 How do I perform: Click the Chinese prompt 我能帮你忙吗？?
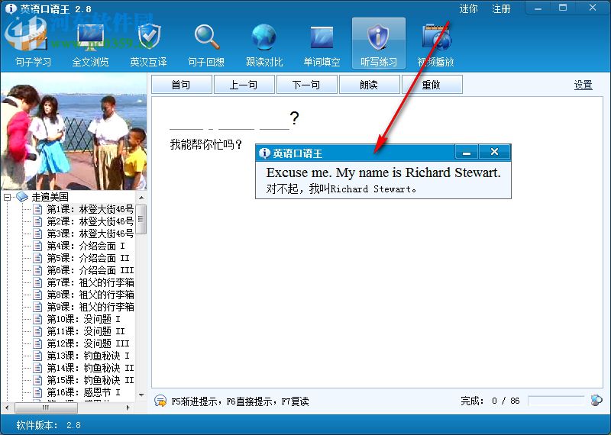coord(205,144)
